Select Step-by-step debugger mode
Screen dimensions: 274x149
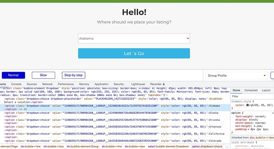pos(73,75)
